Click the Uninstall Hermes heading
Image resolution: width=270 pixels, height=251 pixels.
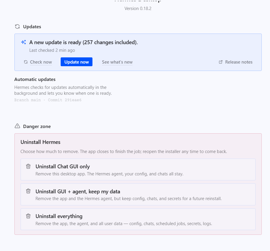[x=40, y=142]
